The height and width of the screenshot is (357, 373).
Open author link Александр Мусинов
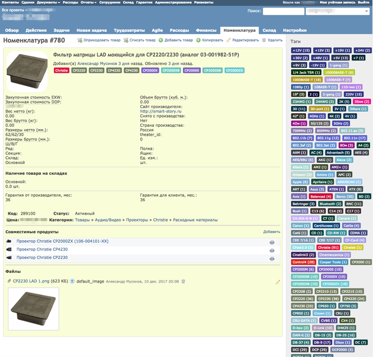(97, 64)
